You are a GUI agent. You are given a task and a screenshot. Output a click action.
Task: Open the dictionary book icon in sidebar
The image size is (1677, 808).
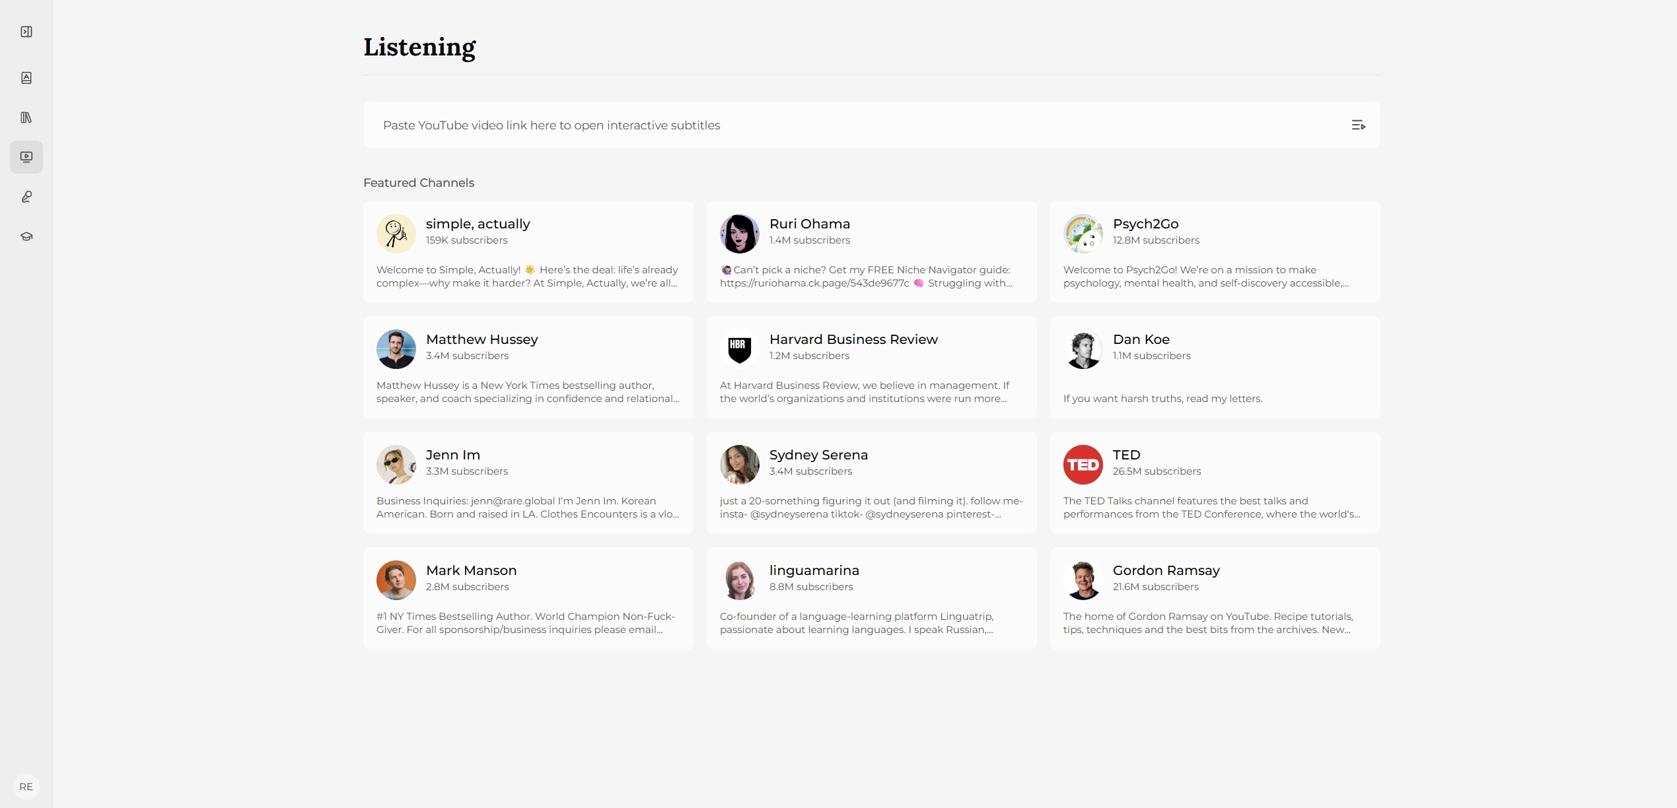point(26,78)
